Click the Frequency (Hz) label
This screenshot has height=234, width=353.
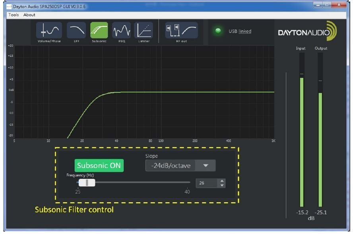coord(80,175)
